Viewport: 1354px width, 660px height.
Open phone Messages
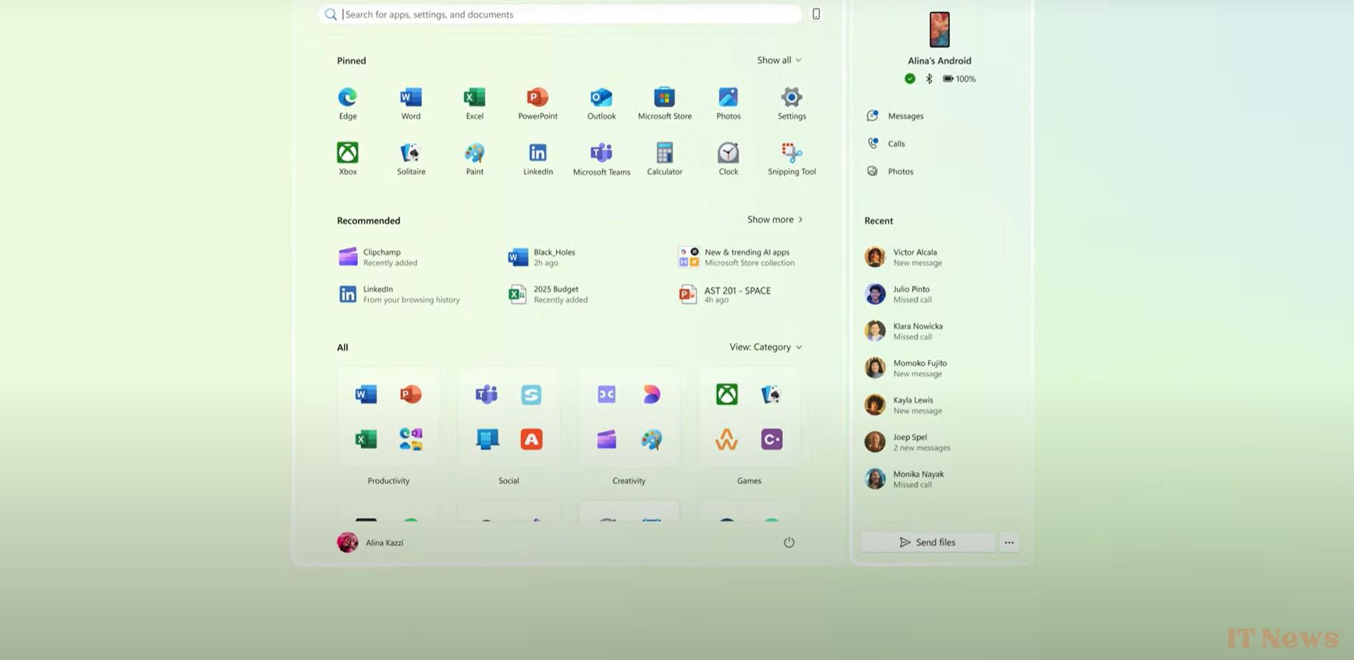tap(895, 116)
